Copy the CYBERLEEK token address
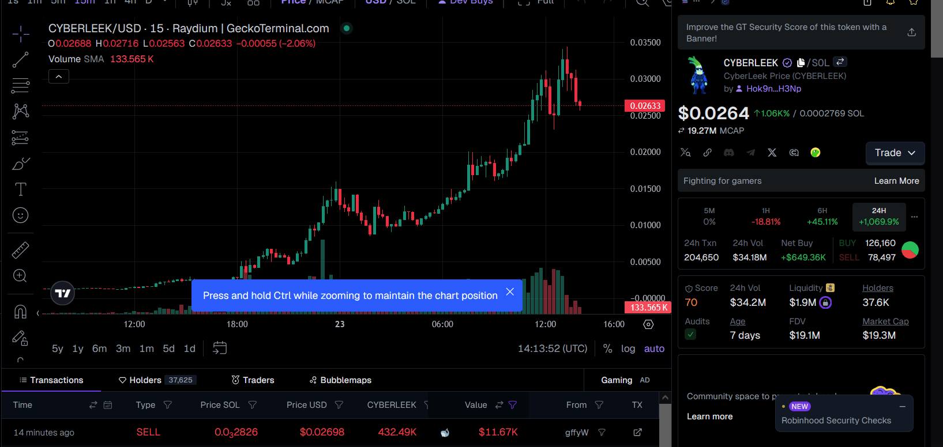The height and width of the screenshot is (447, 943). [x=801, y=63]
